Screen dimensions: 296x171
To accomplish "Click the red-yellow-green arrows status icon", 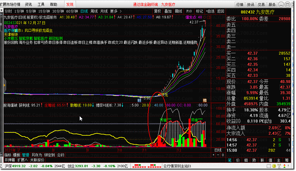I will click(x=284, y=166).
